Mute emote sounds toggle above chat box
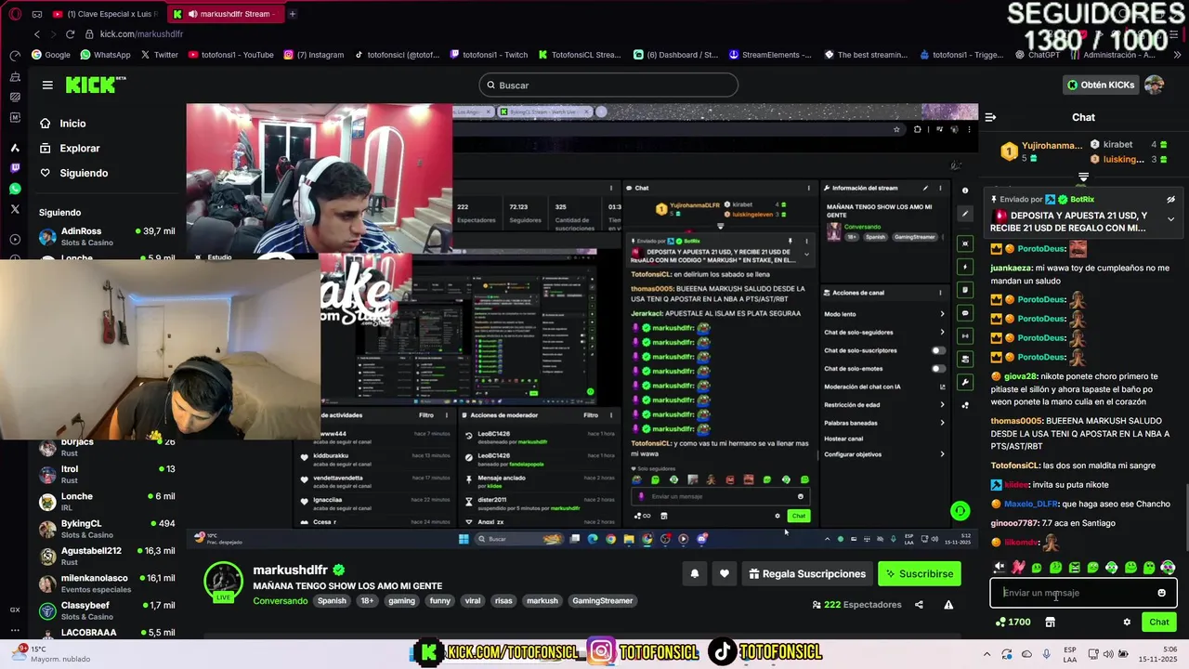 (999, 567)
